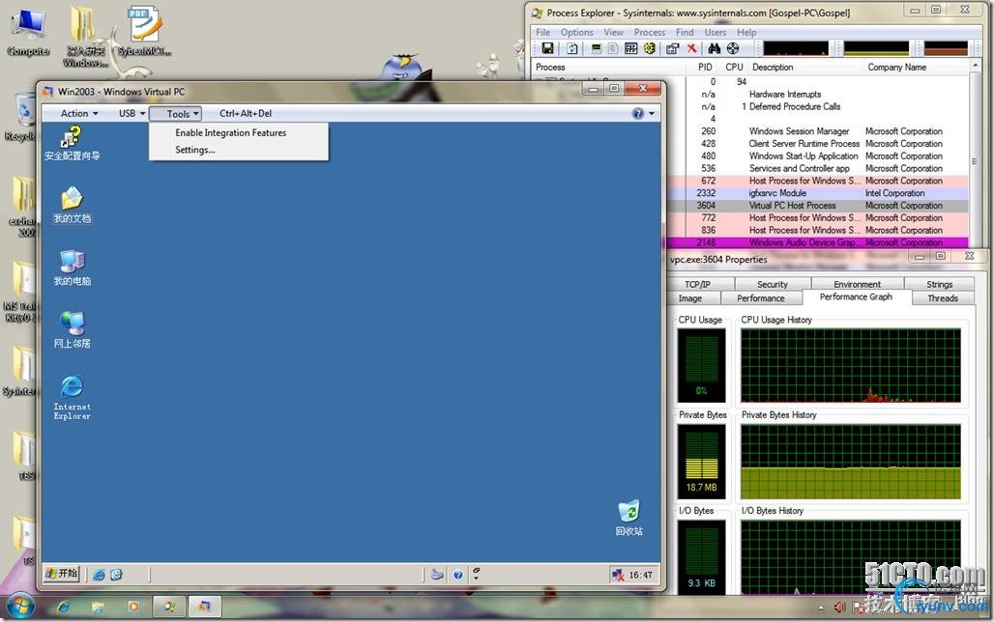994x622 pixels.
Task: Click the 回收站 recycle bin icon
Action: [x=629, y=511]
